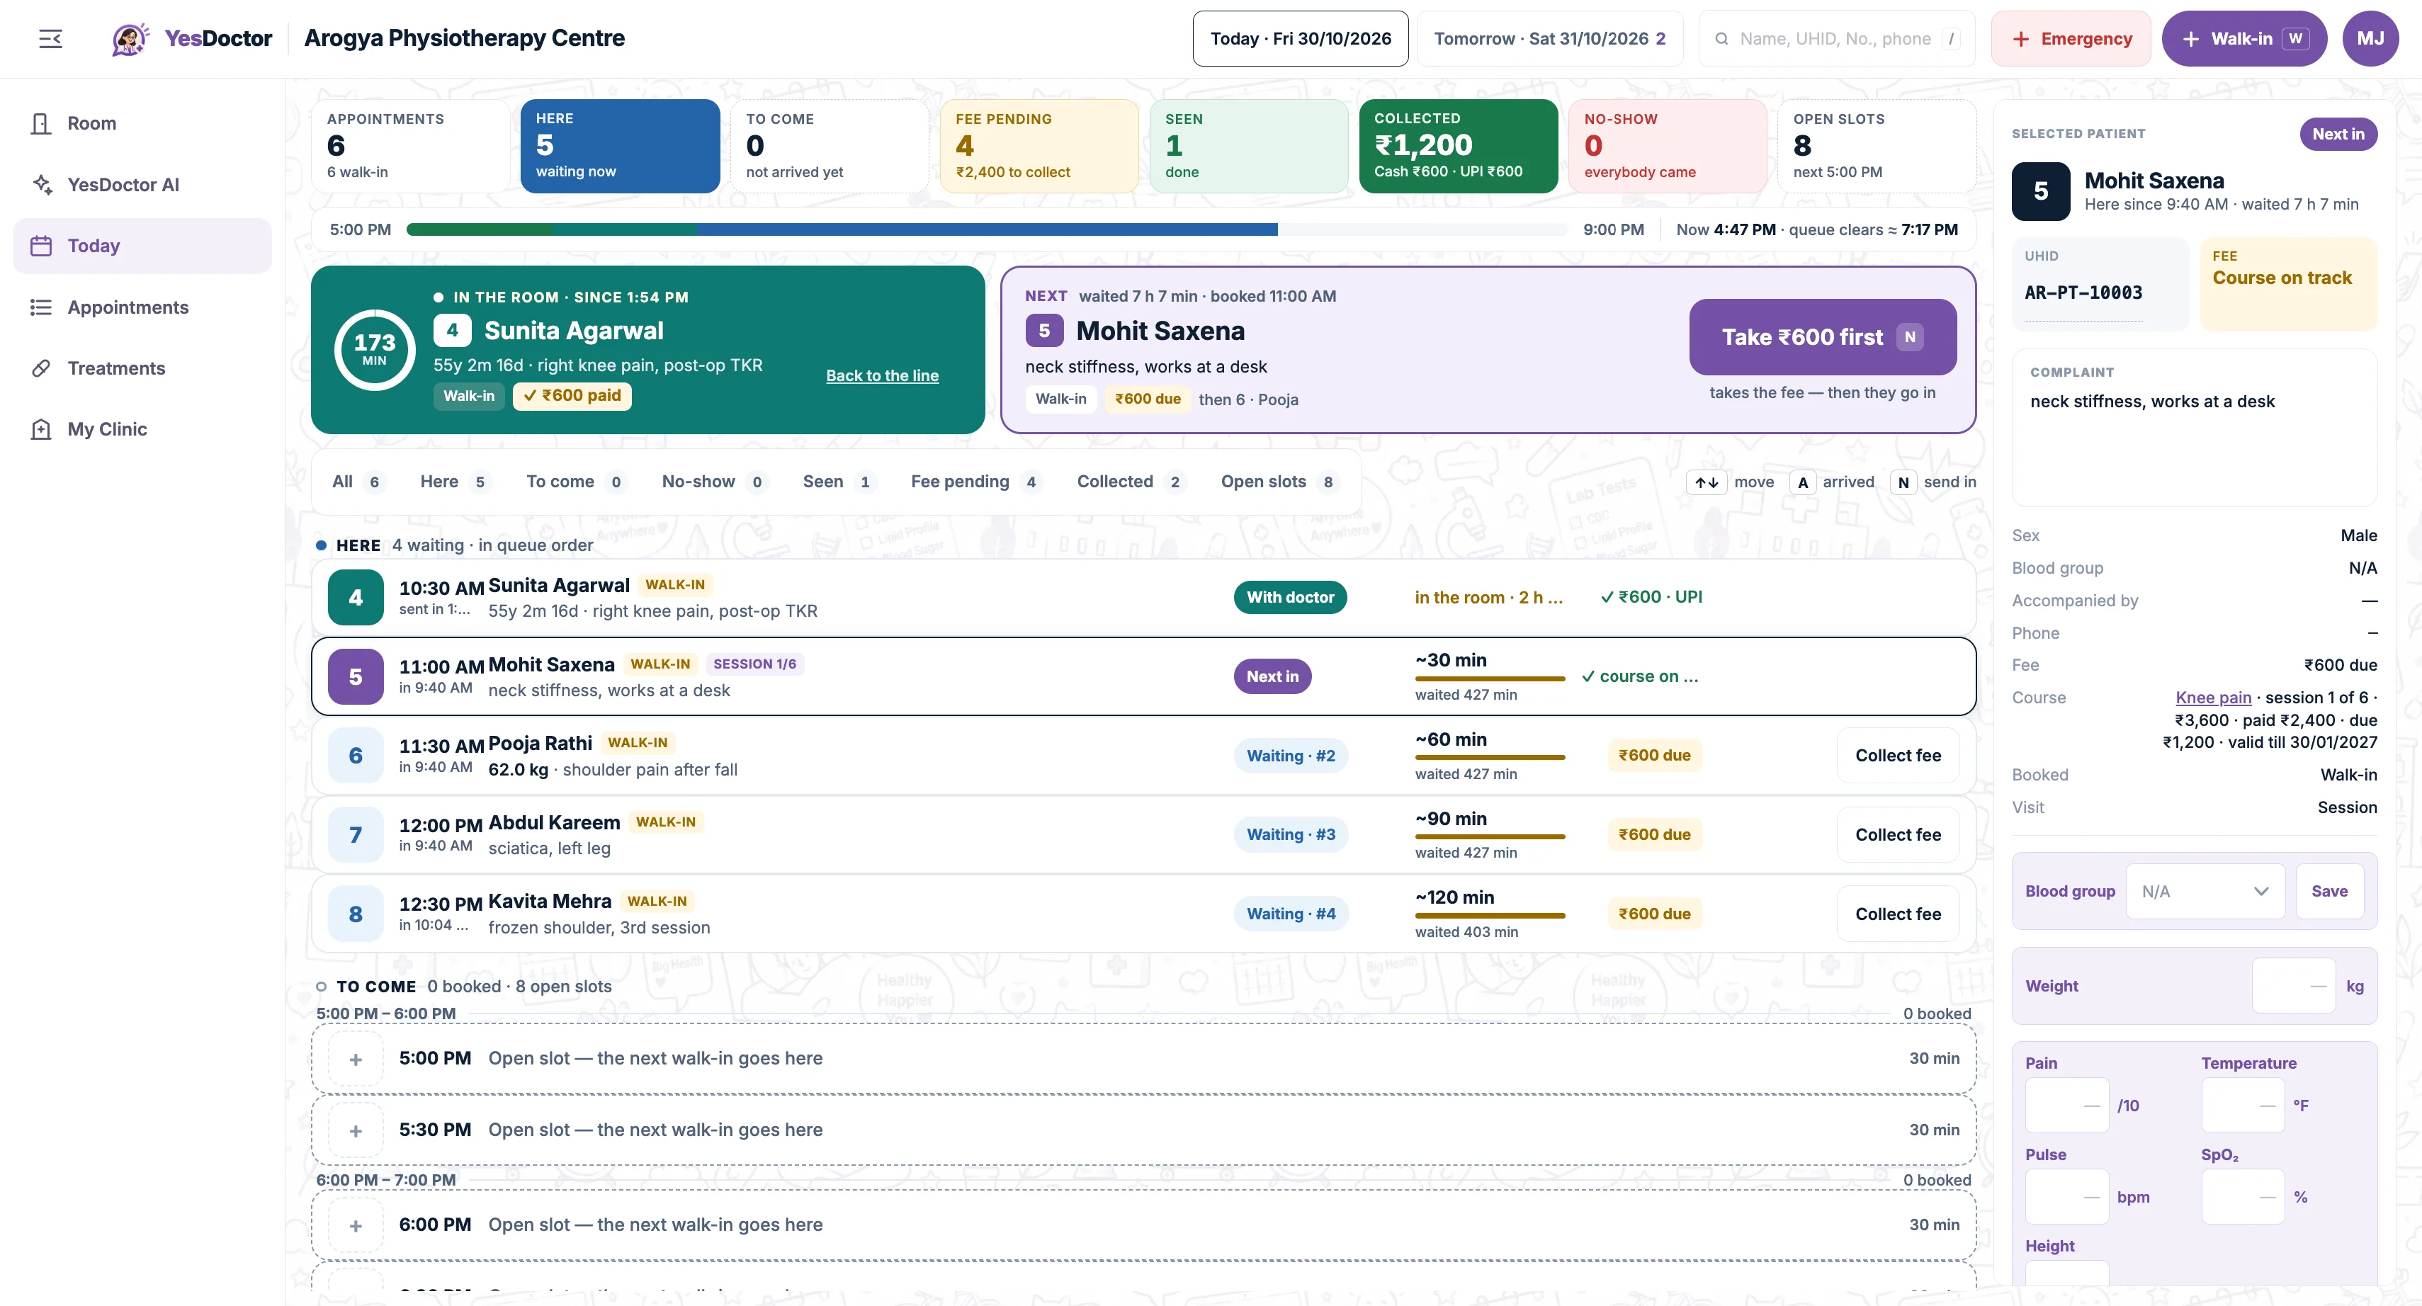Add walk-in at 6:00 PM open slot plus
Image resolution: width=2422 pixels, height=1306 pixels.
356,1225
